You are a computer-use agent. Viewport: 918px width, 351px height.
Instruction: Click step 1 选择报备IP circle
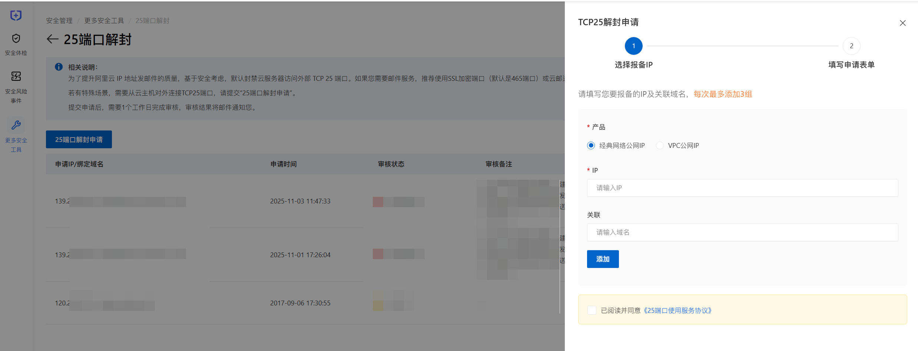(633, 46)
